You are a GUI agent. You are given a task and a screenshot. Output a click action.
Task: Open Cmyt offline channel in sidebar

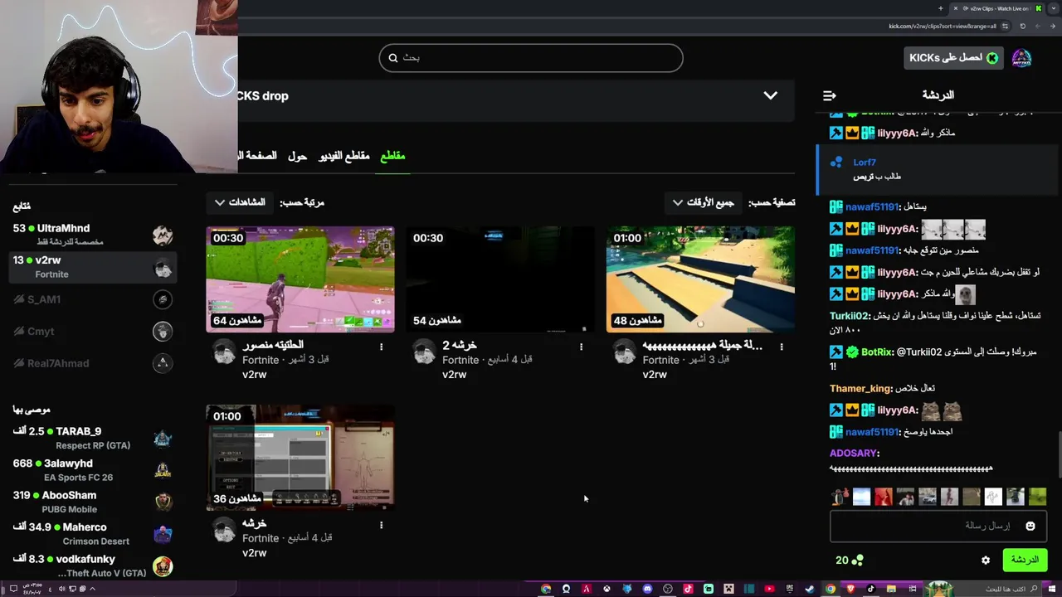92,332
